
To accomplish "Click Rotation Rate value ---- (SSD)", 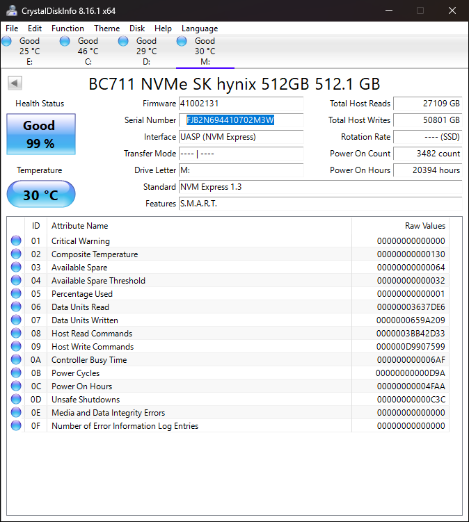I will (428, 137).
